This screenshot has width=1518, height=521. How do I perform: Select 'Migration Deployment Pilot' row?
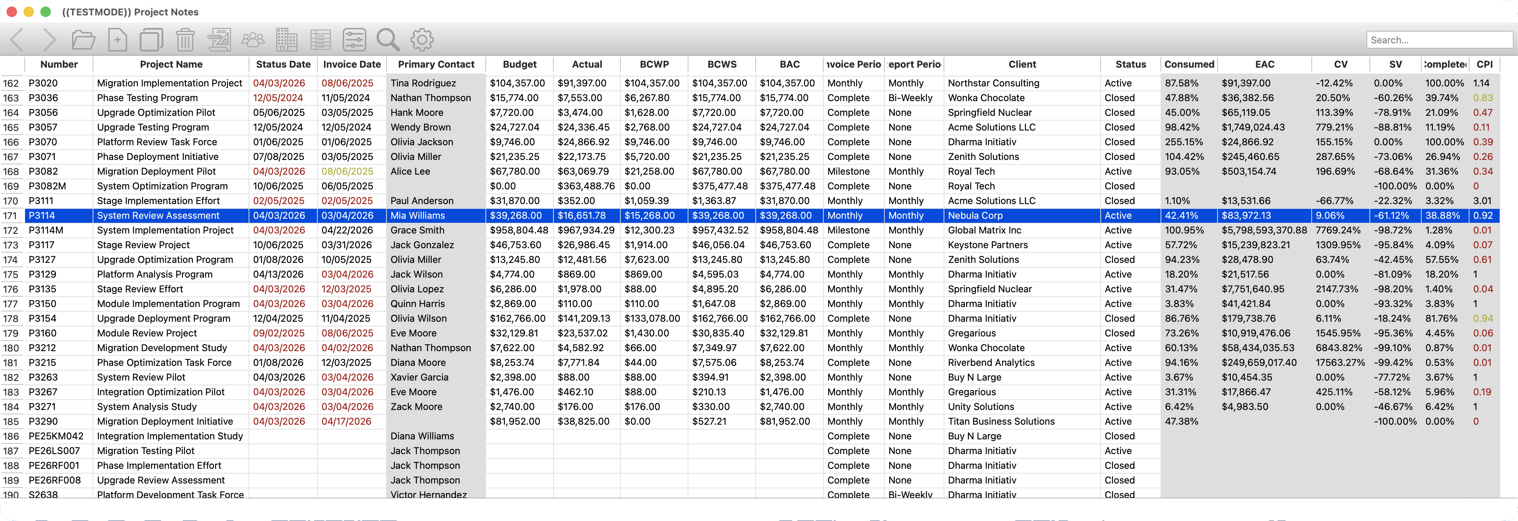pyautogui.click(x=749, y=171)
